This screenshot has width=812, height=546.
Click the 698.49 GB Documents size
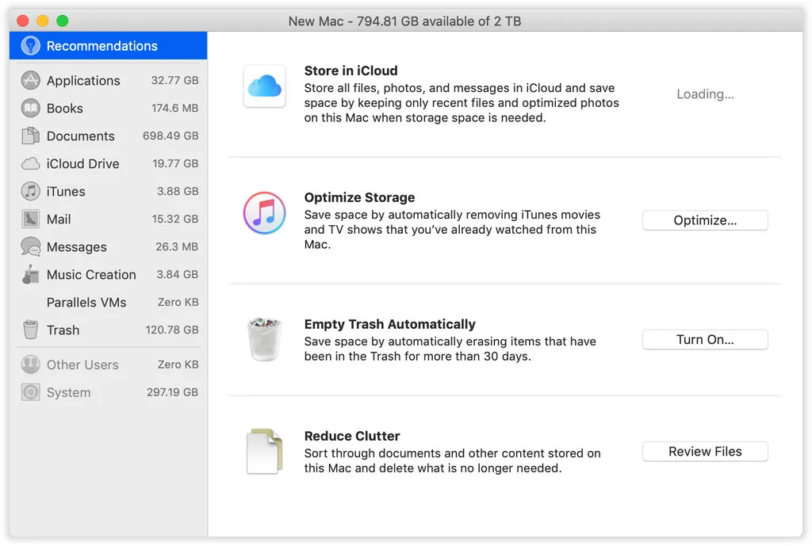point(170,136)
